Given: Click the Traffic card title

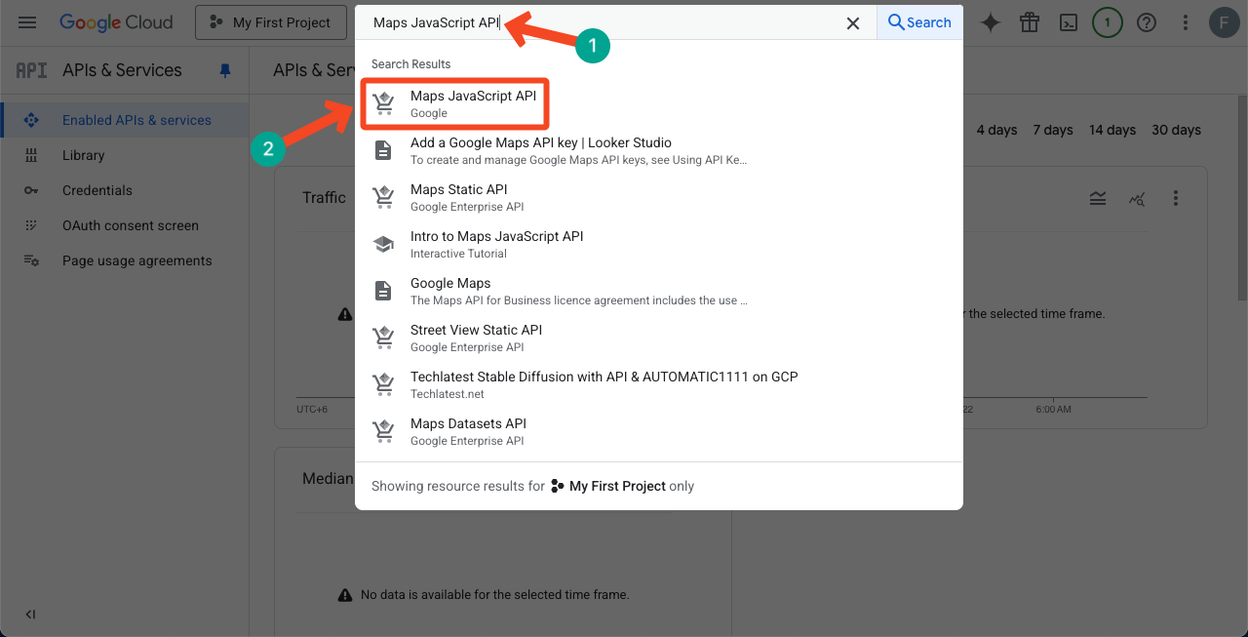Looking at the screenshot, I should 324,197.
